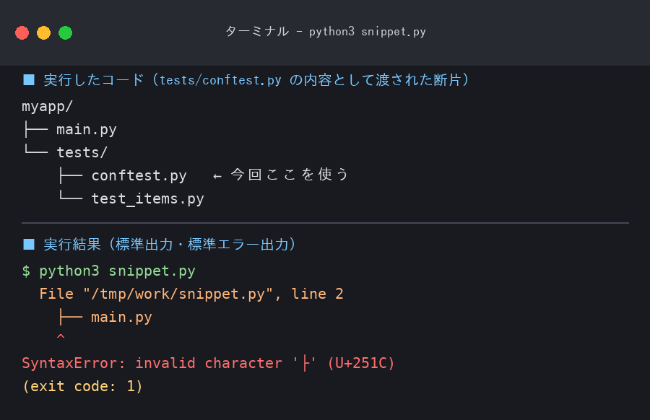Select the 'tests/' directory row

(65, 152)
